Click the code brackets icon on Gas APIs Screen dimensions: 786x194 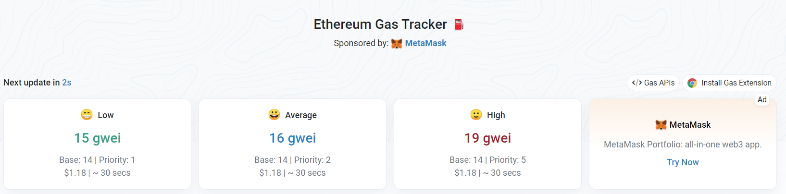(x=637, y=83)
